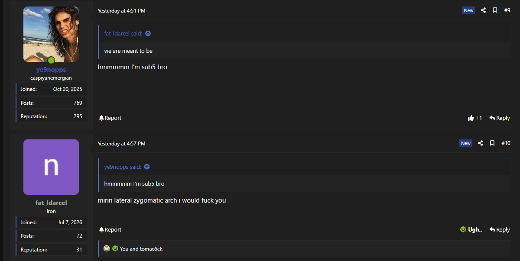Image resolution: width=520 pixels, height=261 pixels.
Task: Jump to quoted fat_ldarcel post arrow
Action: [x=148, y=33]
